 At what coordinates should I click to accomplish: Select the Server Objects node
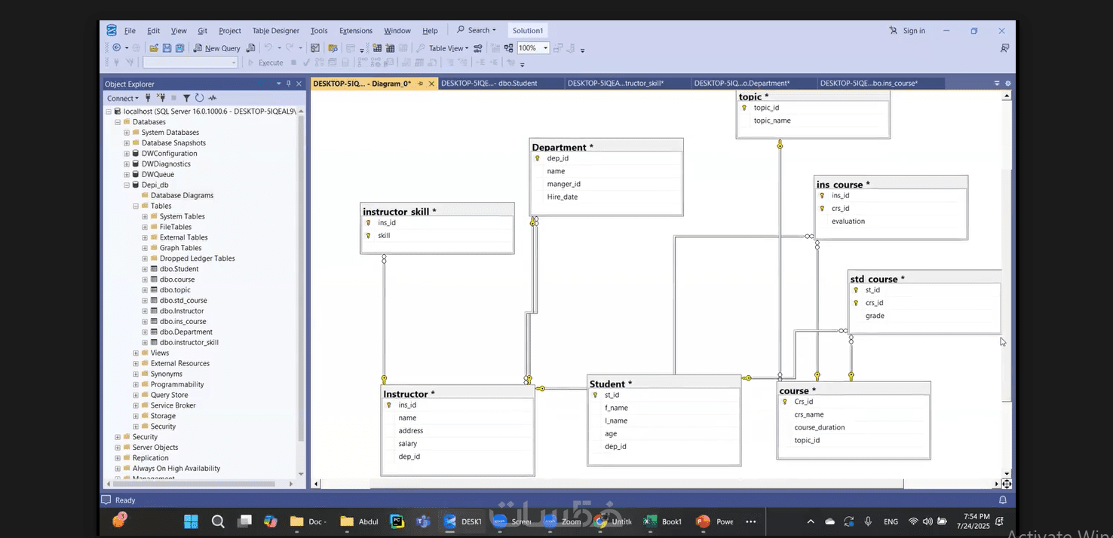coord(155,448)
